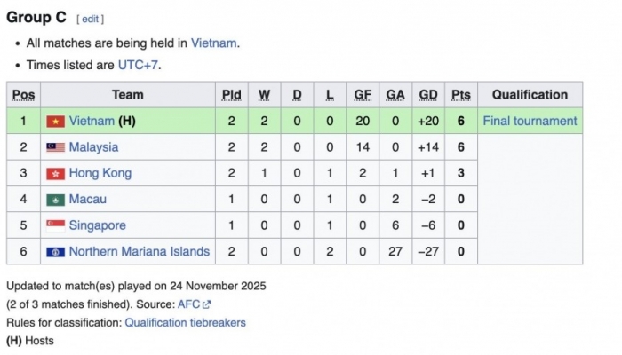The height and width of the screenshot is (355, 622).
Task: Open the AFC source link
Action: (x=189, y=304)
